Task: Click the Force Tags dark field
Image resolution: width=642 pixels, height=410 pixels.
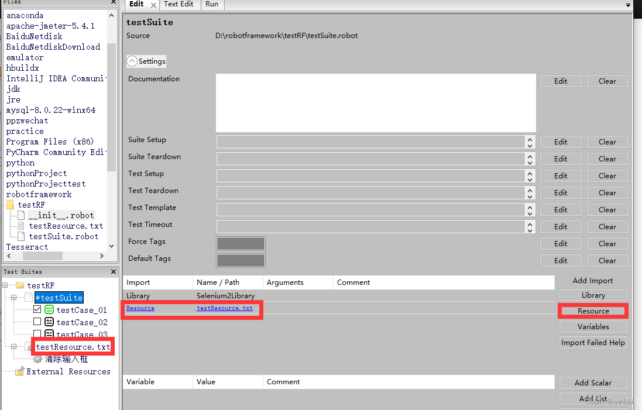Action: (241, 243)
